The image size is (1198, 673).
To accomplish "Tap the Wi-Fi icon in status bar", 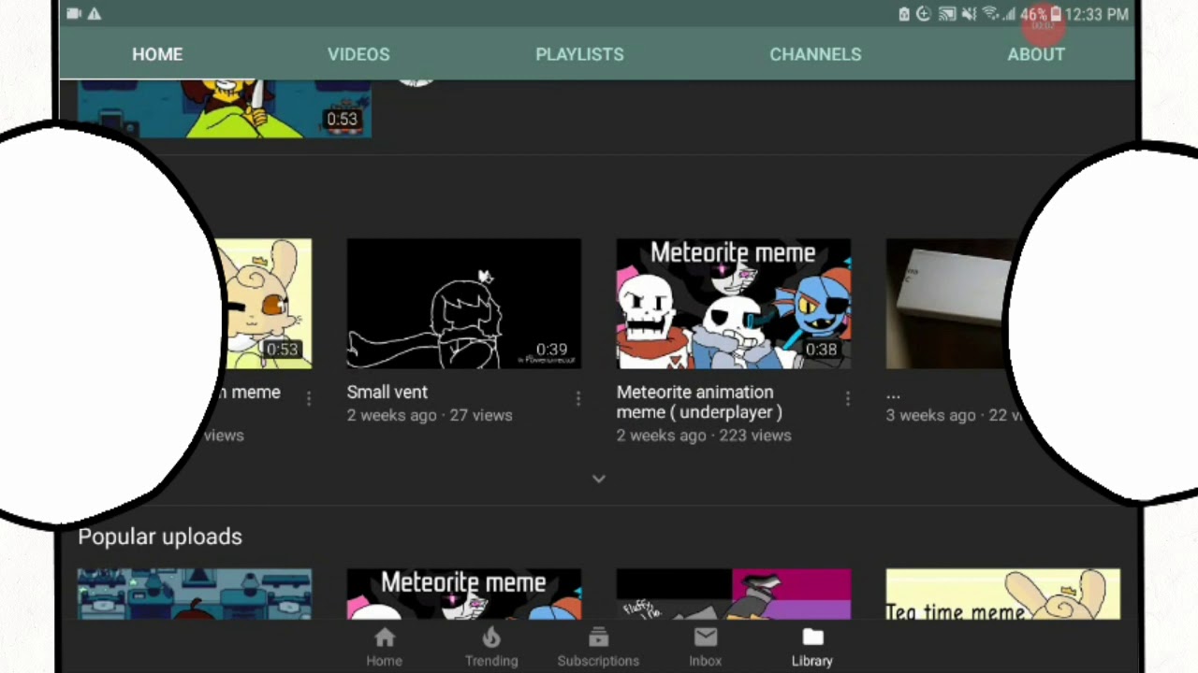I will pos(990,14).
